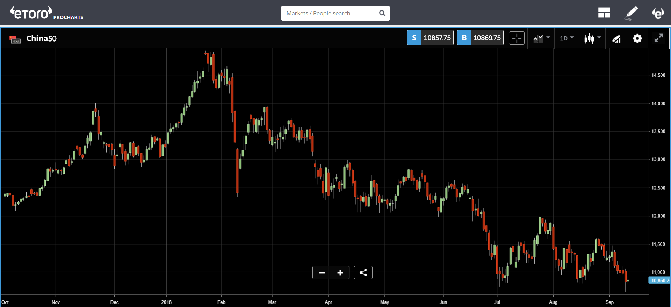The image size is (671, 307).
Task: Open the compare/studies chart dropdown
Action: pyautogui.click(x=541, y=38)
